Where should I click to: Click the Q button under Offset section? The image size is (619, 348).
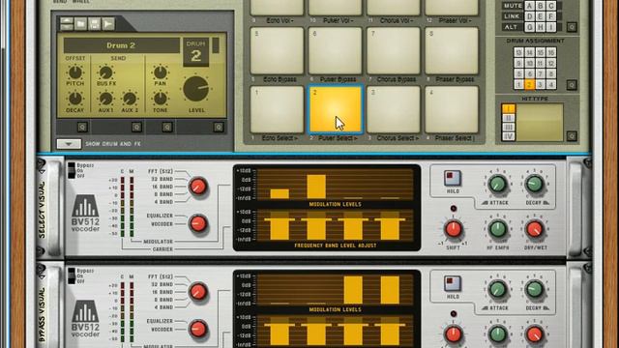(x=82, y=127)
